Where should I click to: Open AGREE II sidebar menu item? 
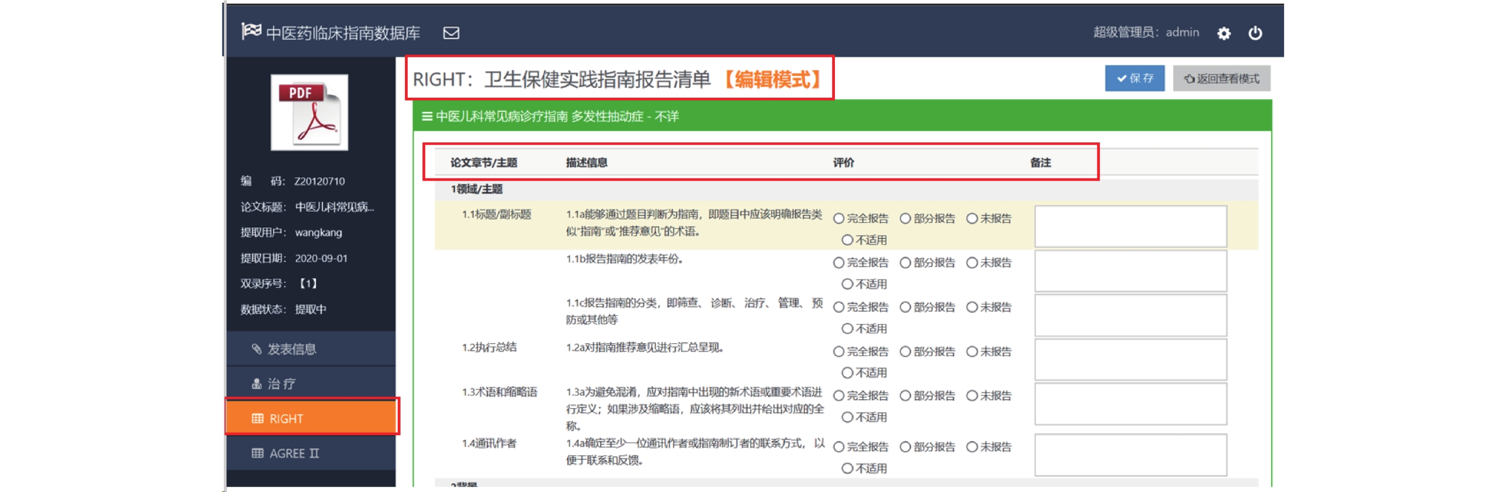tap(311, 453)
